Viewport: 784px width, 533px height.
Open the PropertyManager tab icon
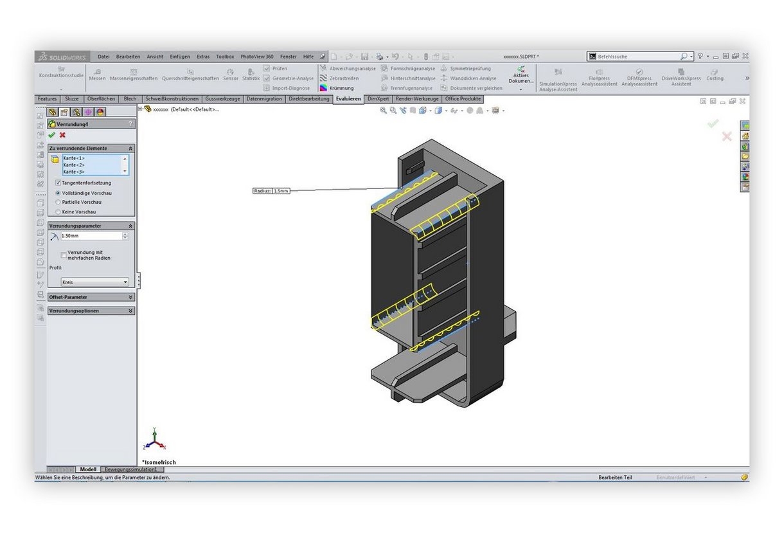(65, 112)
